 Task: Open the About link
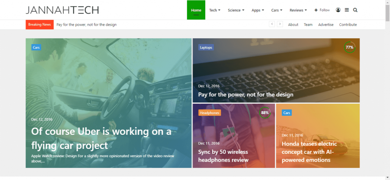click(x=293, y=25)
